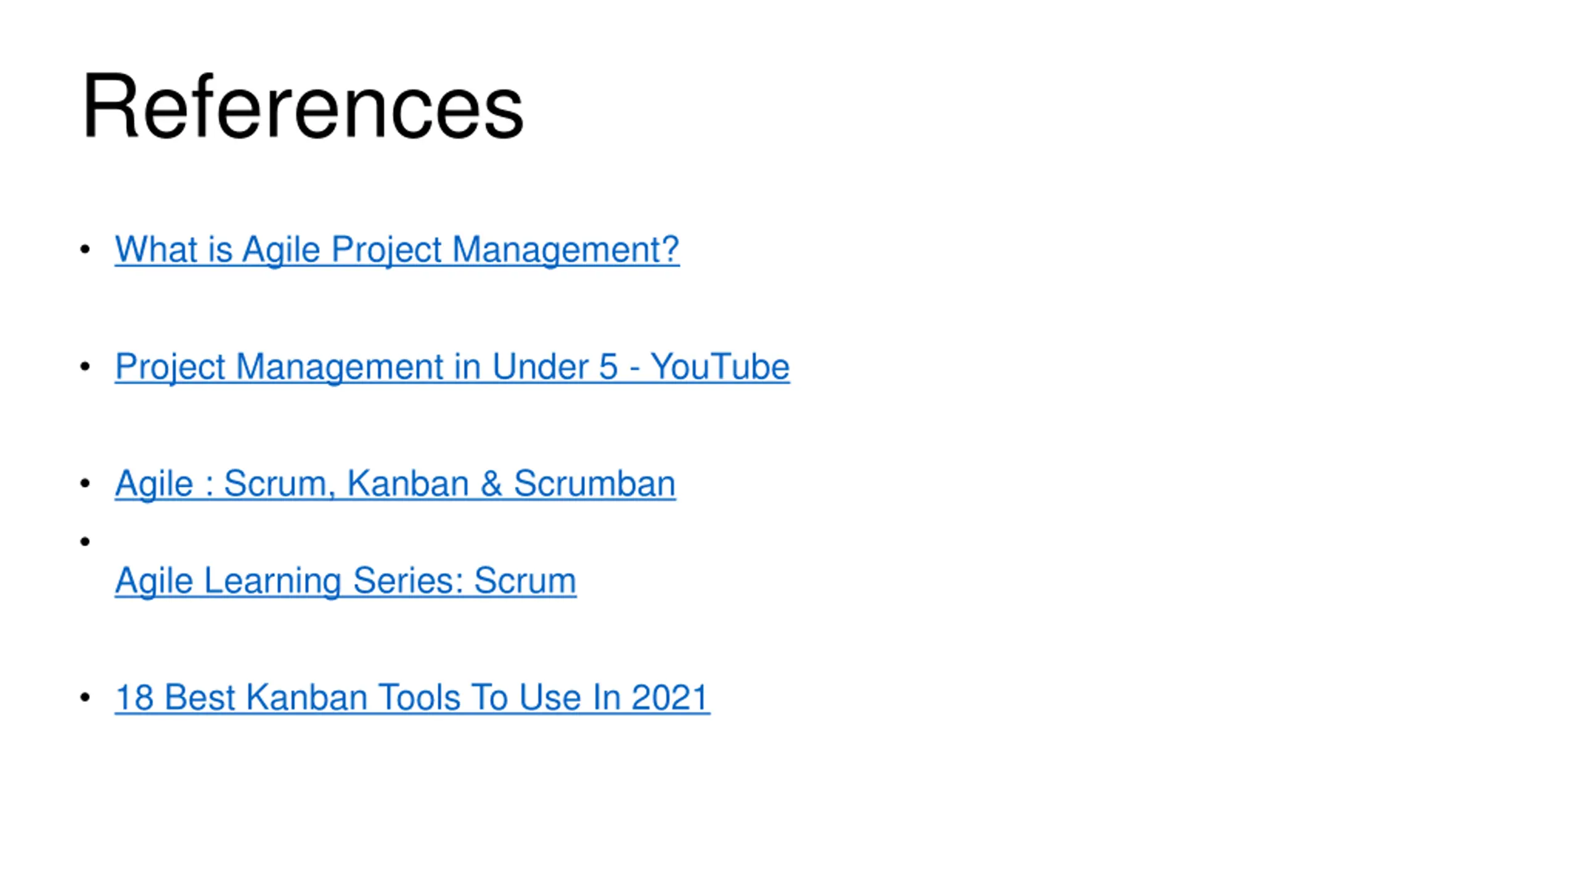Select the References slide title
This screenshot has height=888, width=1578.
coord(303,106)
